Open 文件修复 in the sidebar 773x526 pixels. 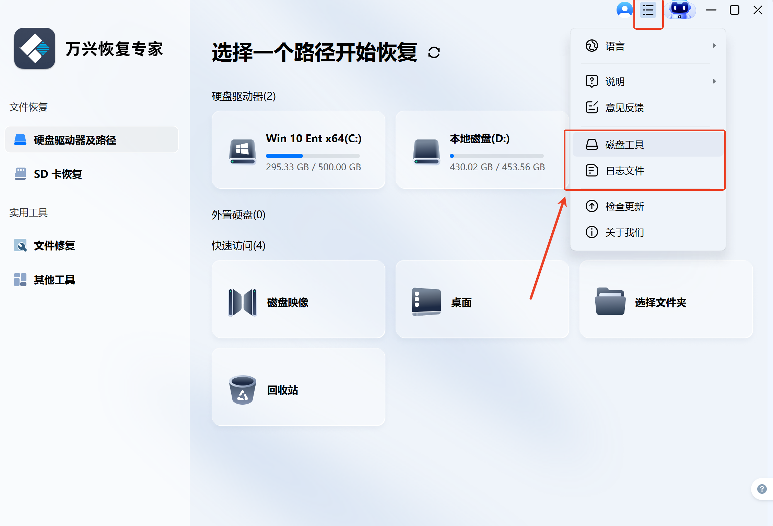(92, 245)
